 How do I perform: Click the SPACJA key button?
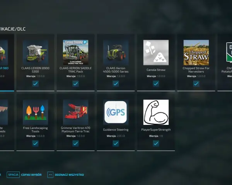tap(13, 175)
